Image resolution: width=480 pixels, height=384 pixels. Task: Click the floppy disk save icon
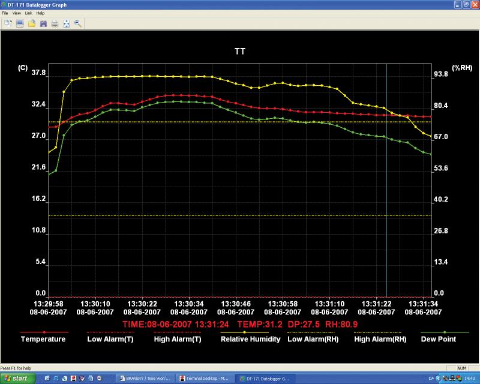pos(43,23)
